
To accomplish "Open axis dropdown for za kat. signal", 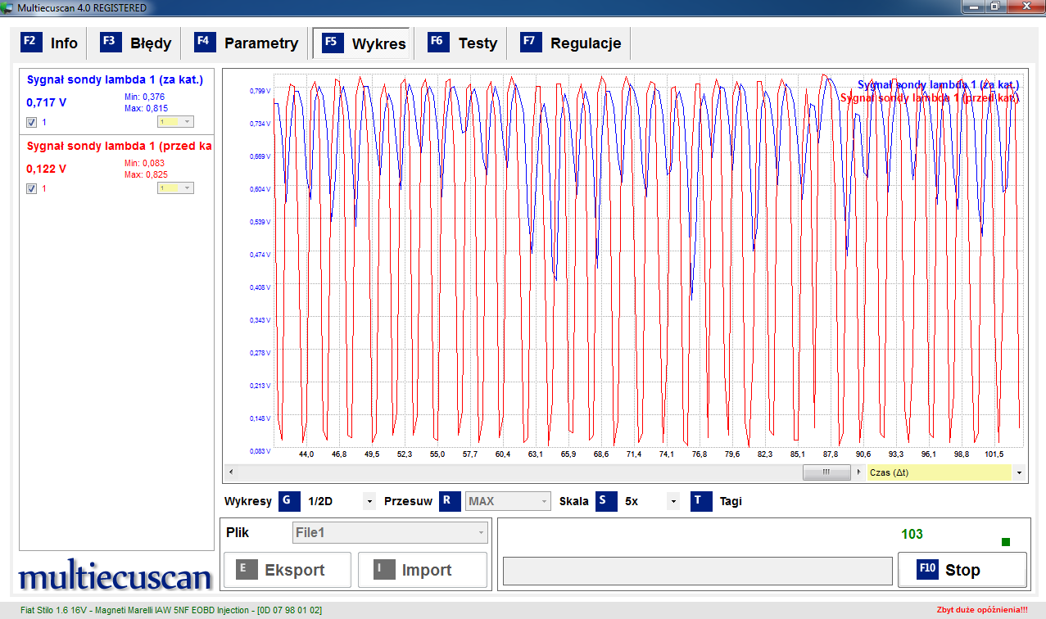I will (175, 122).
